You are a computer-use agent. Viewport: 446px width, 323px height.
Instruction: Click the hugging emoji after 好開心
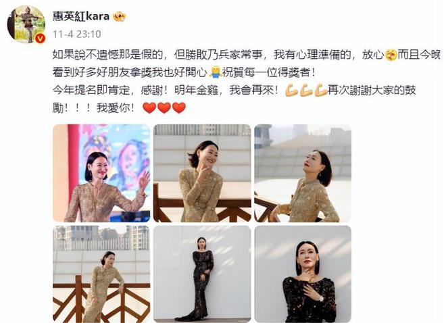[215, 72]
